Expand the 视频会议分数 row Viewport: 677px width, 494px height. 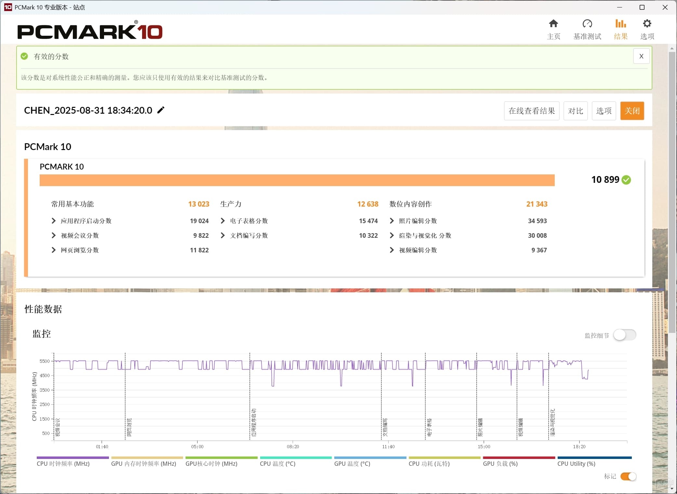pyautogui.click(x=54, y=235)
